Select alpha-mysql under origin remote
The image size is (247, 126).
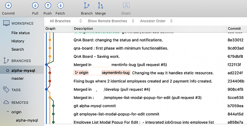tap(27, 120)
